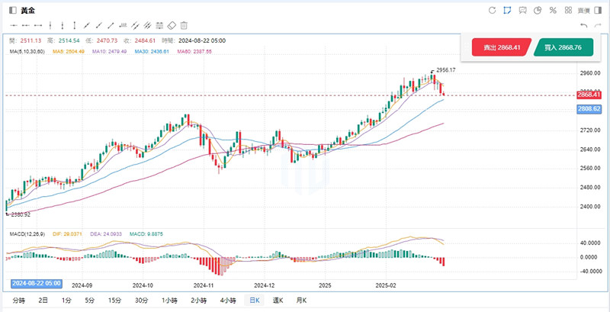Open the chart comment indicator icon
Screen dimensions: 610x312
point(522,10)
